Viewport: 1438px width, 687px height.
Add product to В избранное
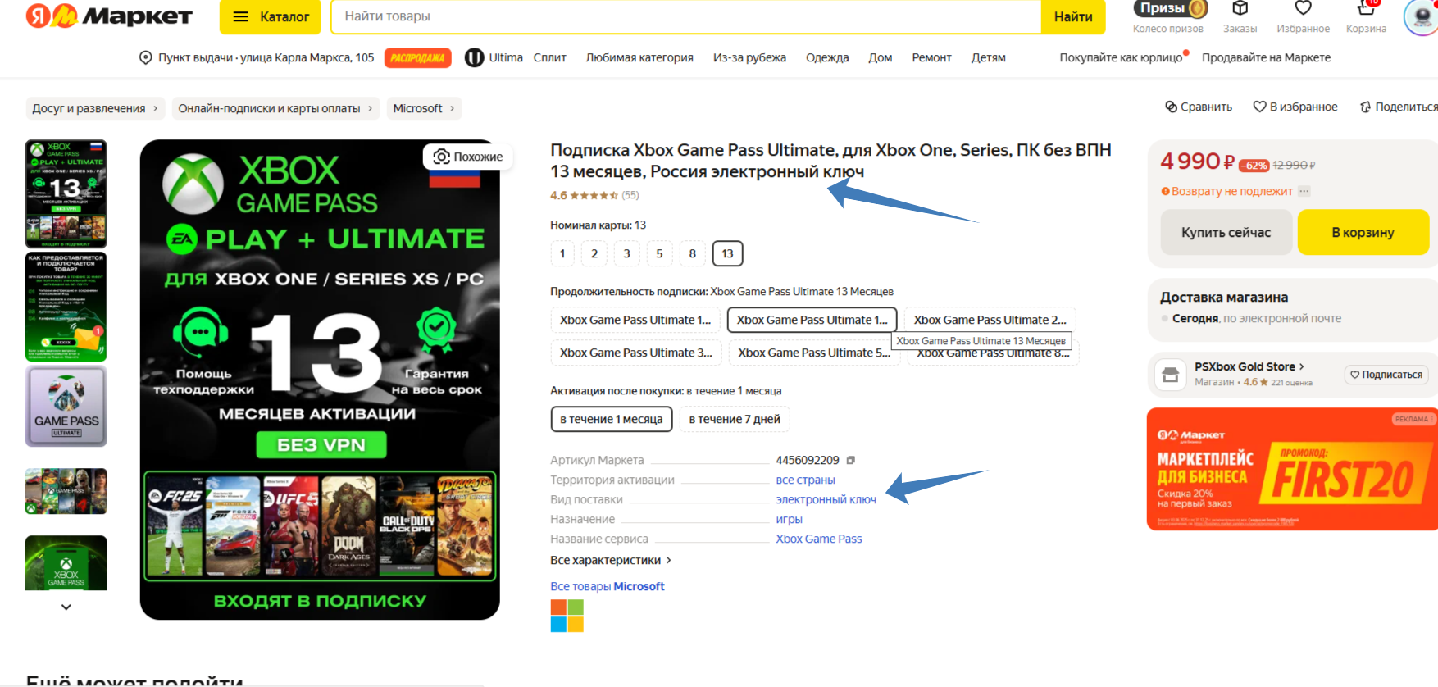click(x=1295, y=107)
